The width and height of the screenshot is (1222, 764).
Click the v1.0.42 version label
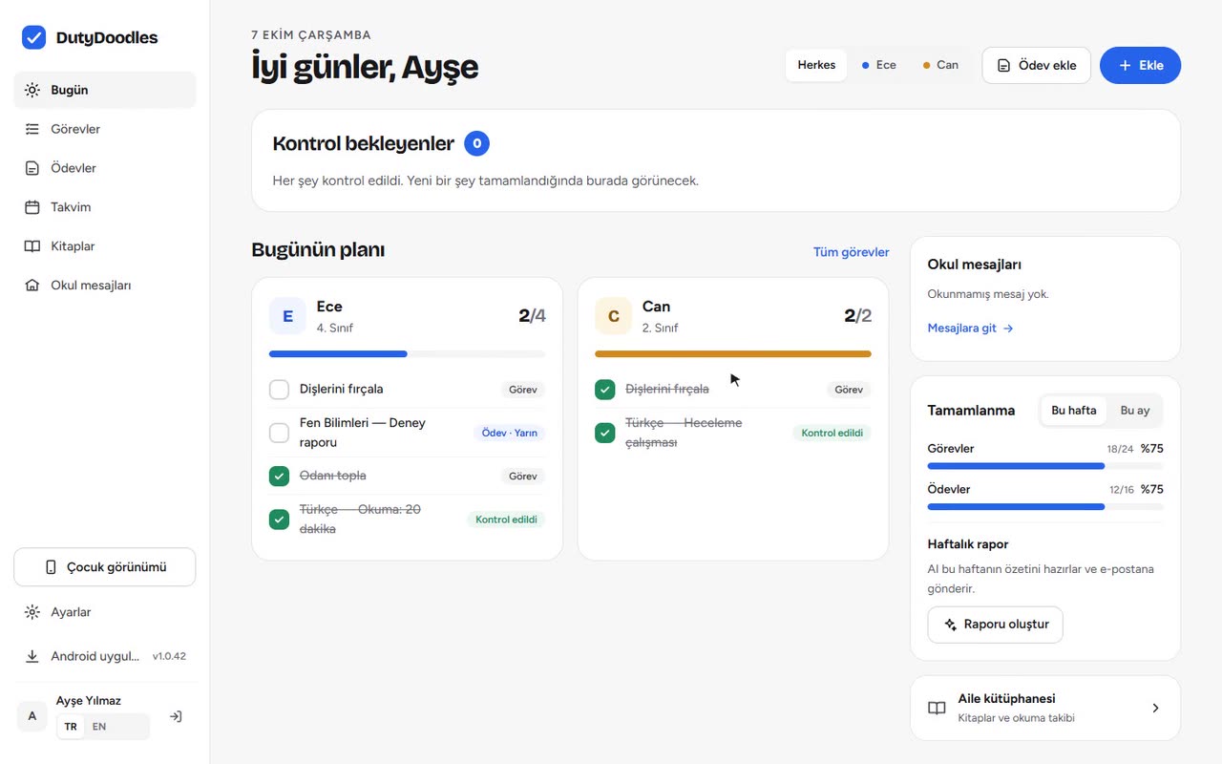point(169,656)
